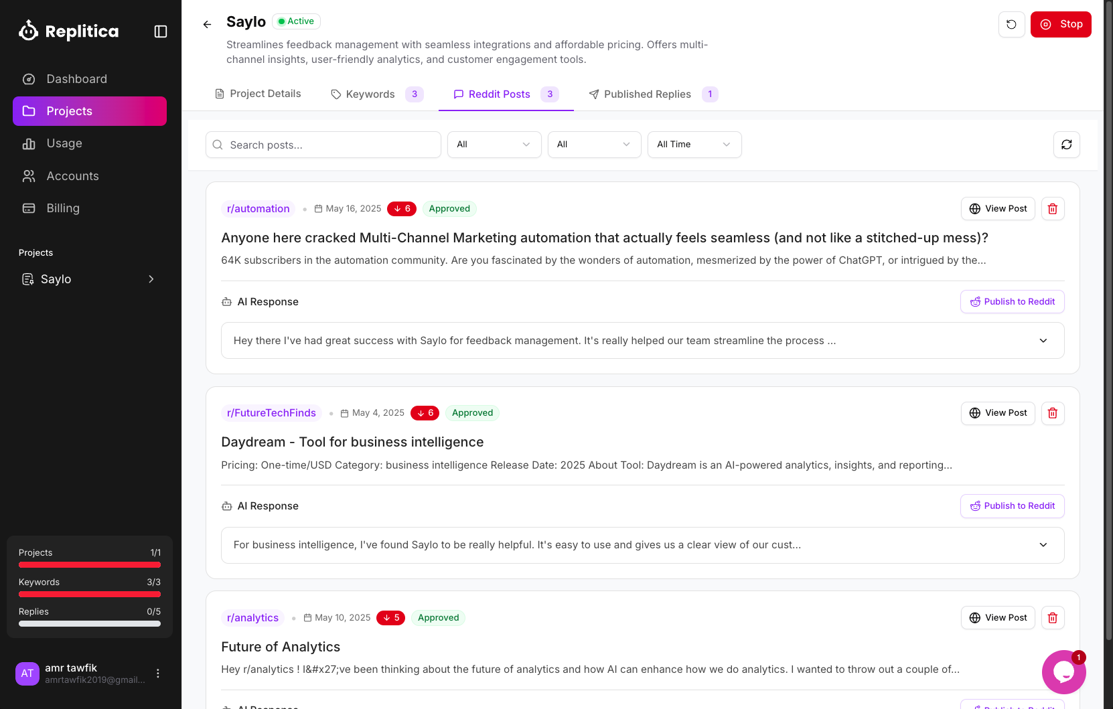This screenshot has height=709, width=1113.
Task: Open the r/automation subreddit tag
Action: 258,209
